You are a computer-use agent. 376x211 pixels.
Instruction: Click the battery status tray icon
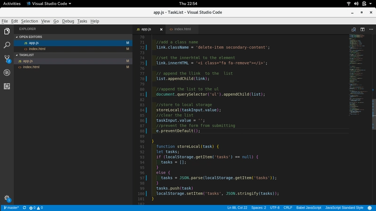coord(364,4)
